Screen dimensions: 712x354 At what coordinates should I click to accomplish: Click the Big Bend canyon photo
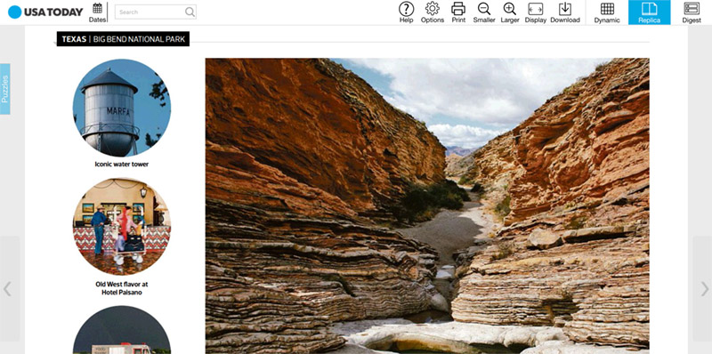click(x=427, y=206)
